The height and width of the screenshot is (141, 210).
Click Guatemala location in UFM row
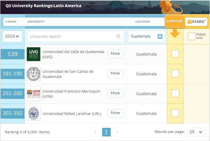(146, 94)
